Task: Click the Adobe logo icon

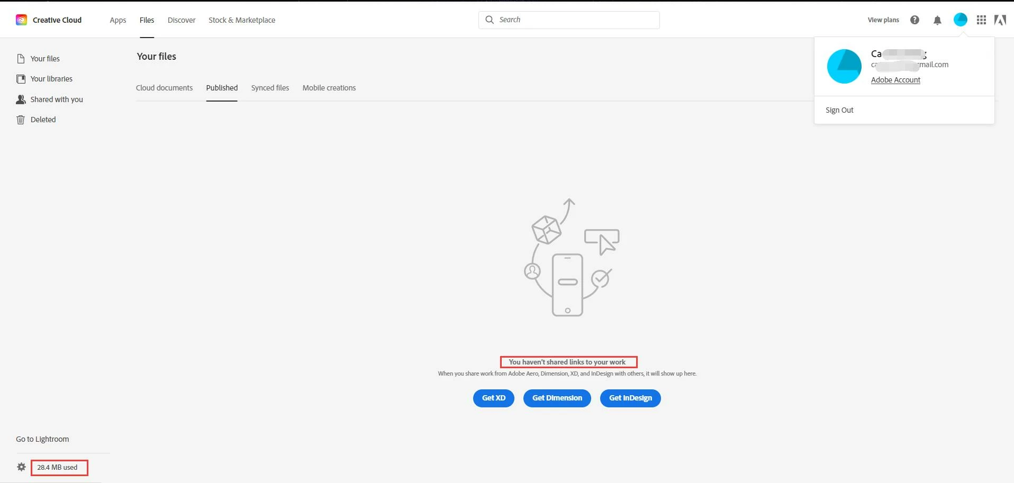Action: click(1000, 20)
